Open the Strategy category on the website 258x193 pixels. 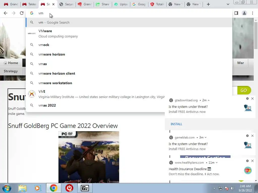pos(11,71)
